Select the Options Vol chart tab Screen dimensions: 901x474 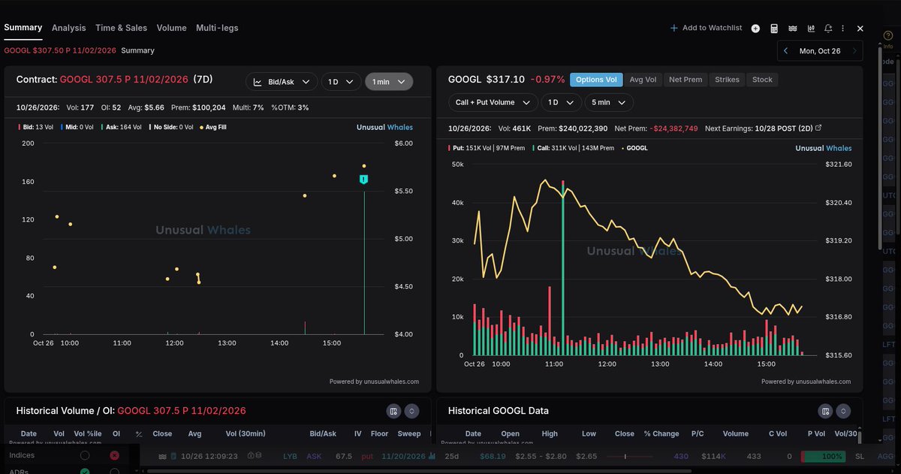tap(595, 80)
